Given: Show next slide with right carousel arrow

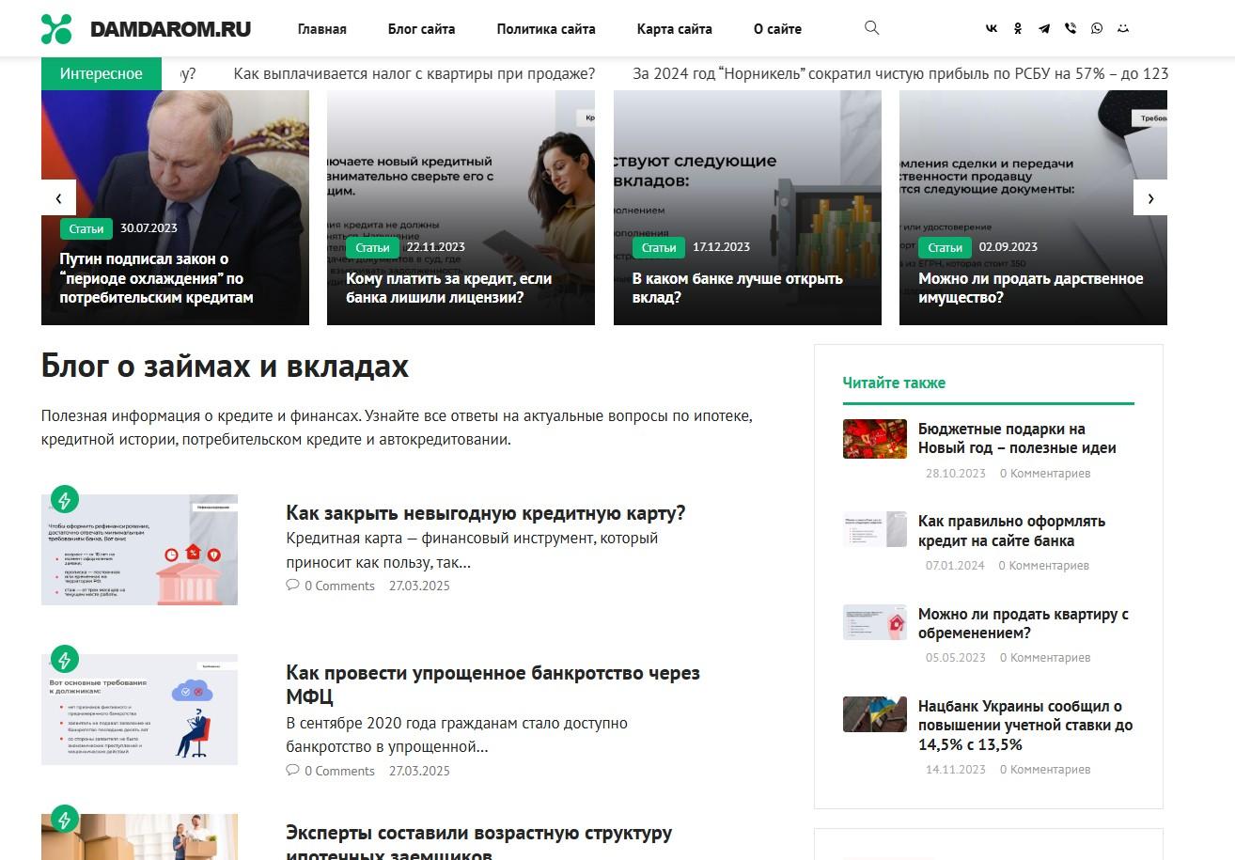Looking at the screenshot, I should (1150, 198).
